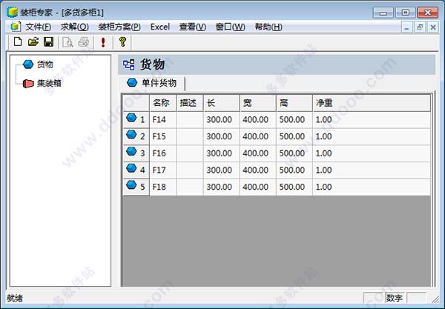Click net weight 1.00 in row F15
This screenshot has height=309, width=445.
click(372, 136)
